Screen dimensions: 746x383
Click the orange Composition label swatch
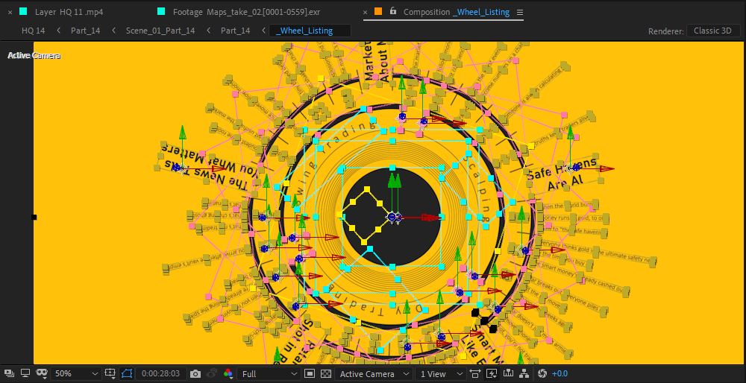coord(378,11)
